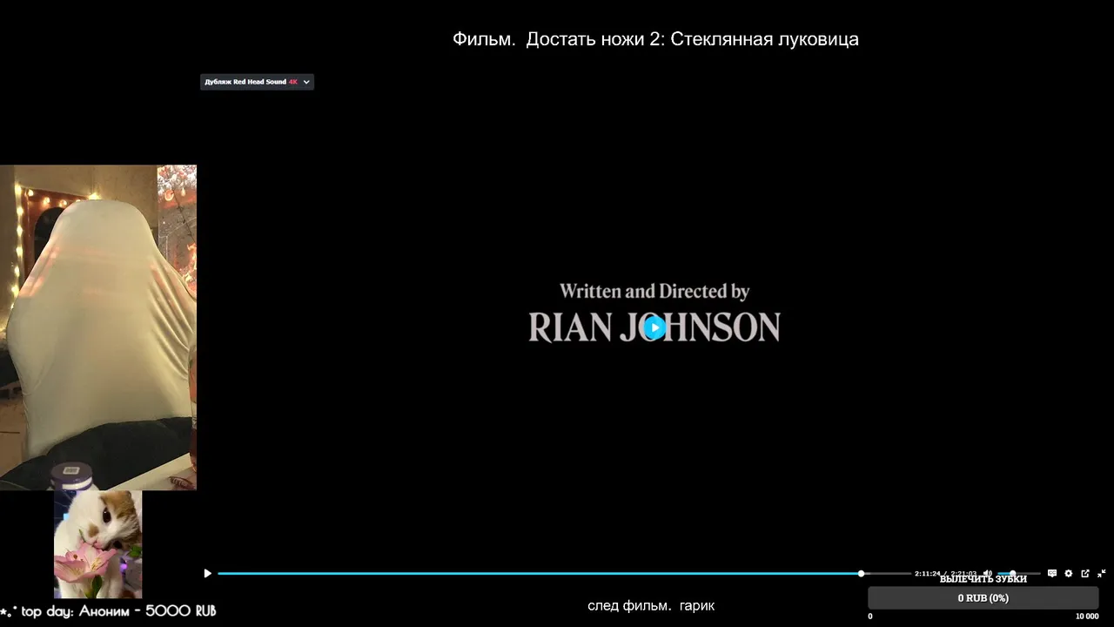1114x627 pixels.
Task: Click the Written and Directed by text
Action: point(654,291)
